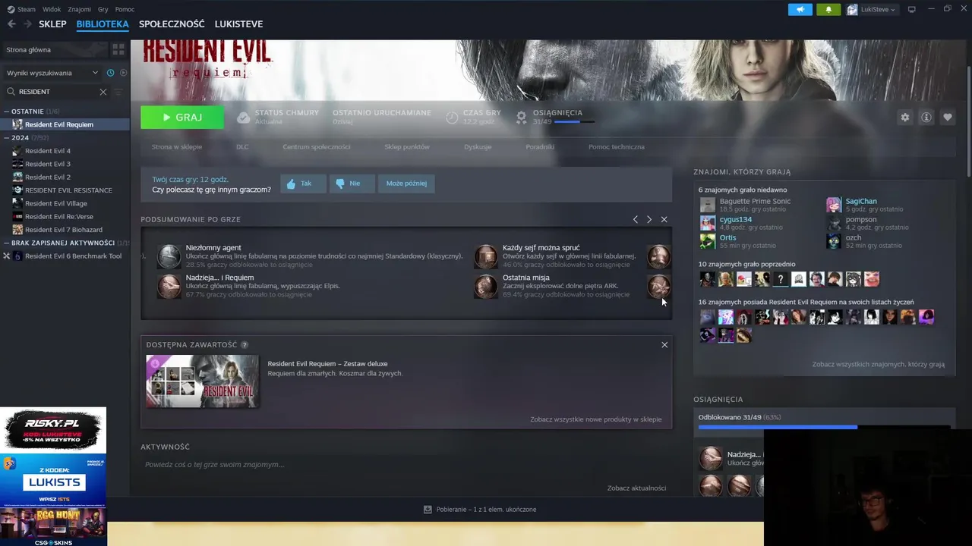972x546 pixels.
Task: Select Resident Evil 7 Biohazard
Action: 64,230
